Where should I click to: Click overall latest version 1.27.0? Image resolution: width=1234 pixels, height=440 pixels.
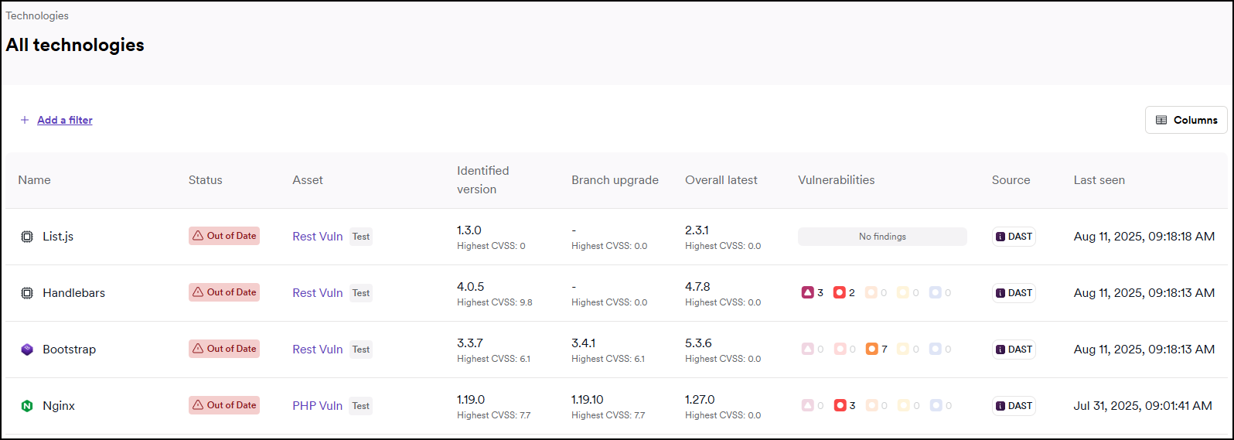click(700, 400)
